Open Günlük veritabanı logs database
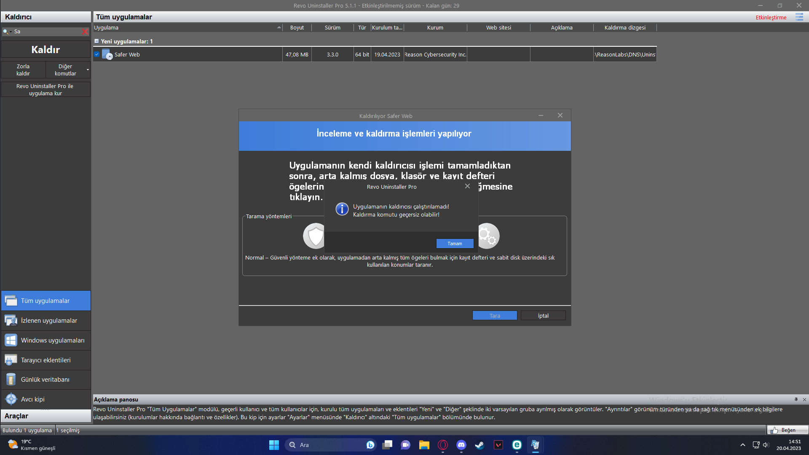The image size is (809, 455). point(46,380)
